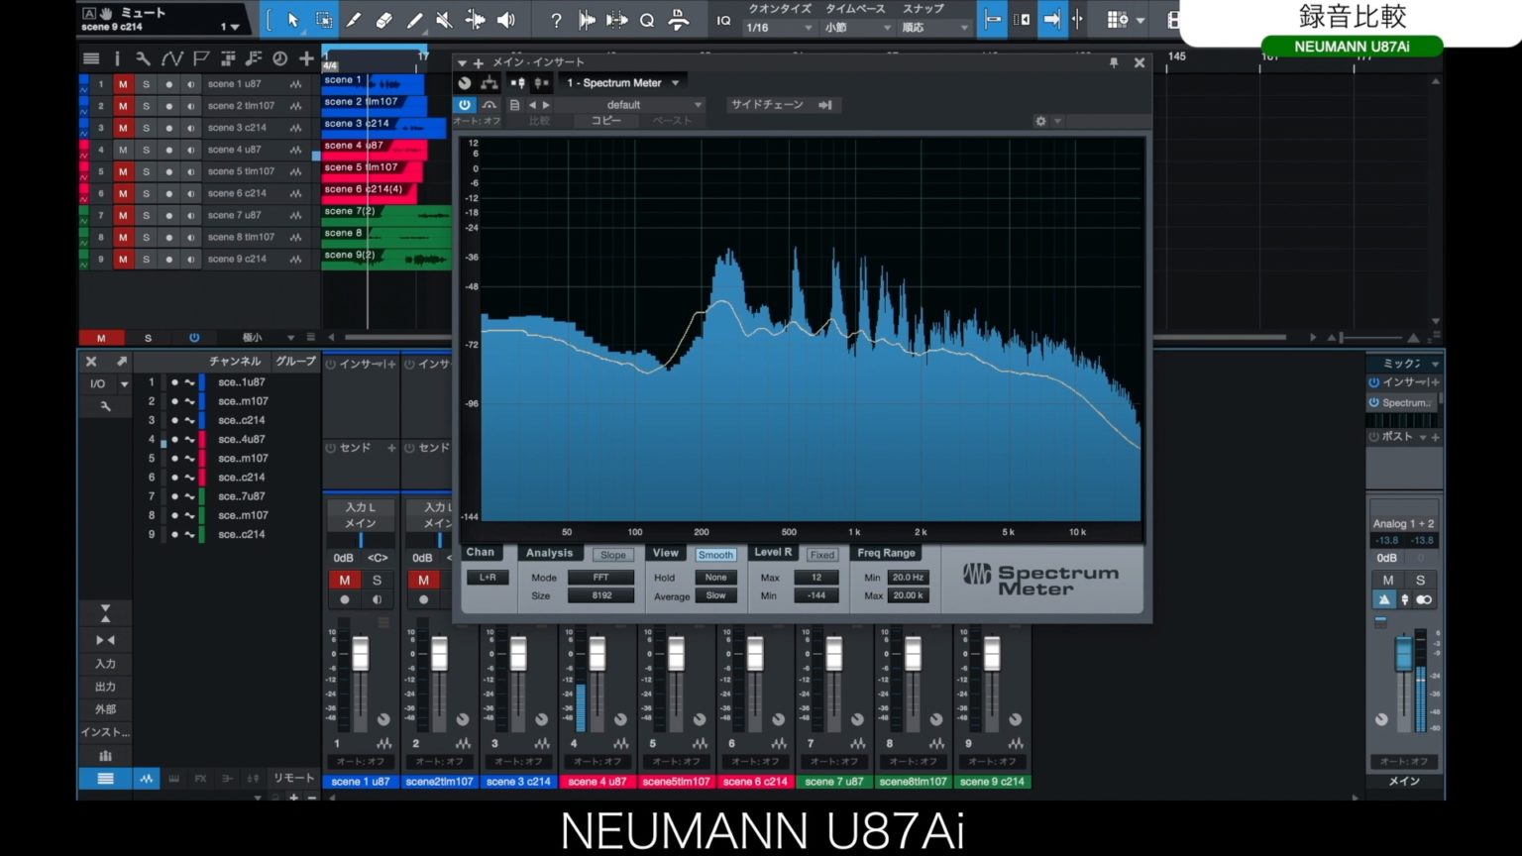Click the コピー button in the insert header

(605, 121)
